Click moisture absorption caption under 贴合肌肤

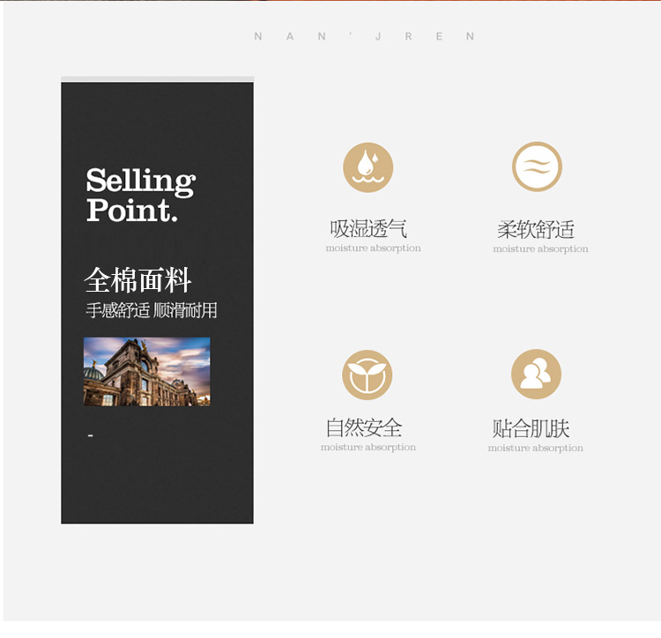pos(535,448)
